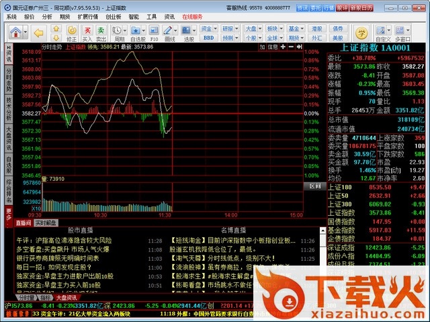Open the 综合排名 sidebar tab
Viewport: 430px width, 322px height.
click(x=9, y=191)
